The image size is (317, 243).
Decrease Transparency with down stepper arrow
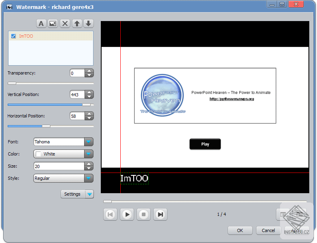(x=89, y=75)
